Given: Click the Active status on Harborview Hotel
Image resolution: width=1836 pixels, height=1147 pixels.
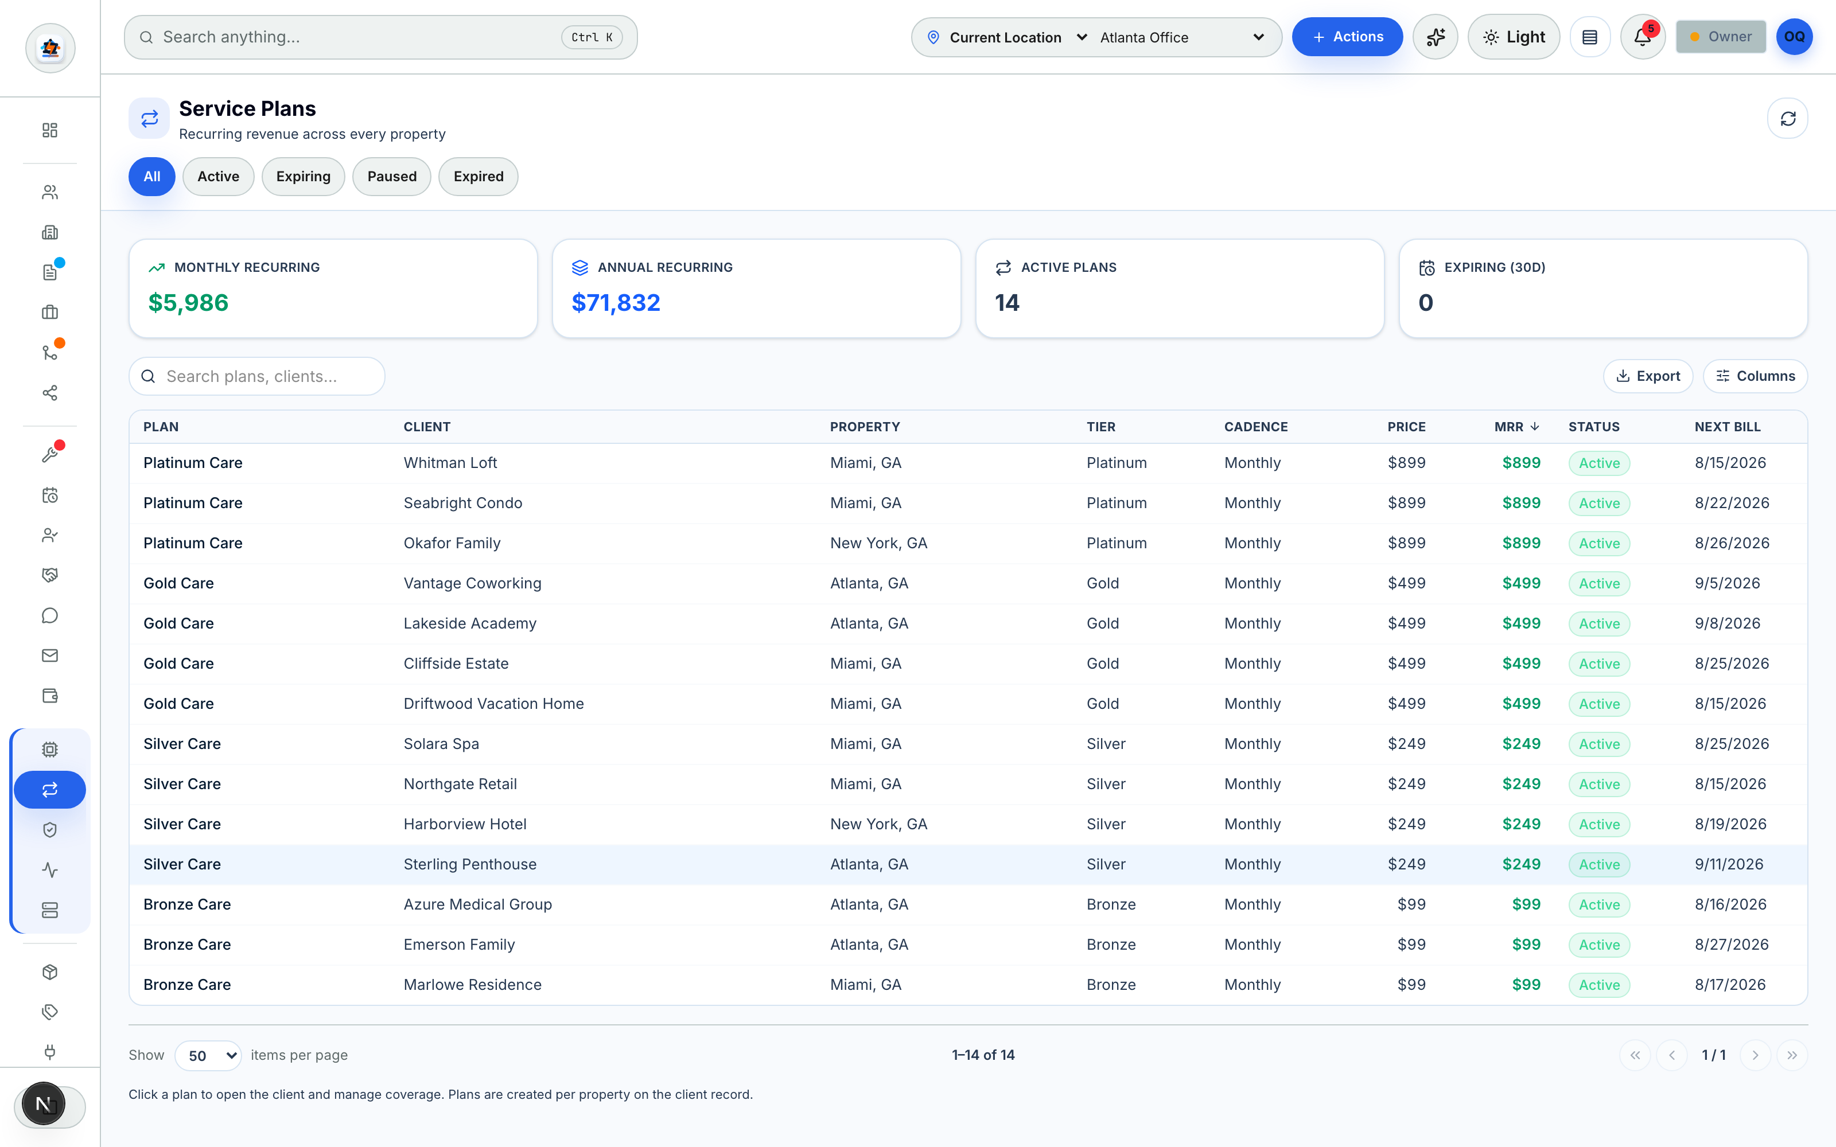Looking at the screenshot, I should coord(1599,825).
